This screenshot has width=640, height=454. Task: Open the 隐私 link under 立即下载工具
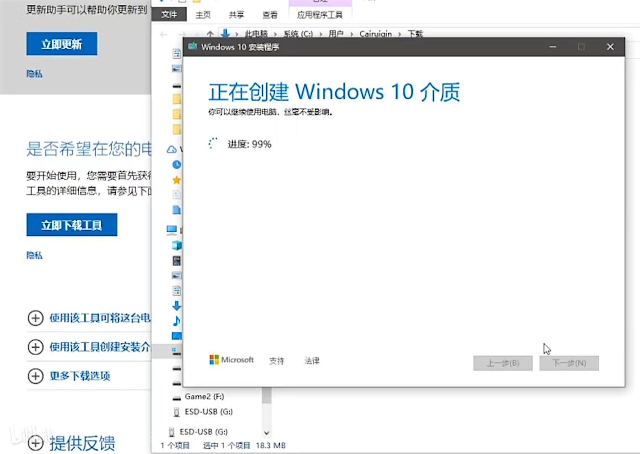tap(35, 256)
